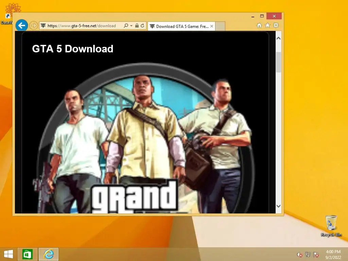Close the Download GTA 5 Game tab
The height and width of the screenshot is (261, 348).
coord(212,26)
